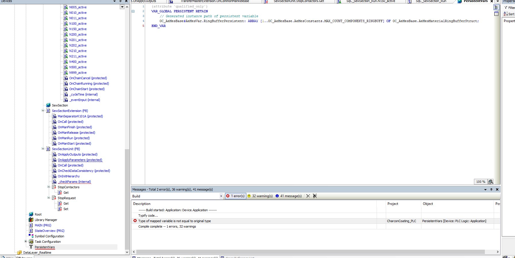Click the zoom magnifier icon beside 100 %
The image size is (515, 258).
(x=491, y=182)
